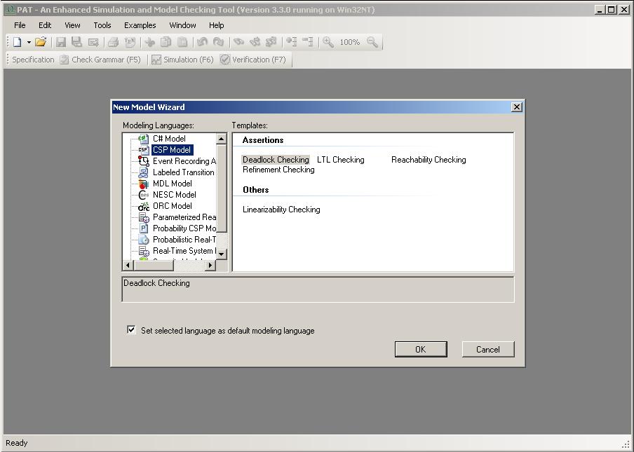Click the Zoom In magnifier icon
The image size is (634, 452).
coord(329,42)
